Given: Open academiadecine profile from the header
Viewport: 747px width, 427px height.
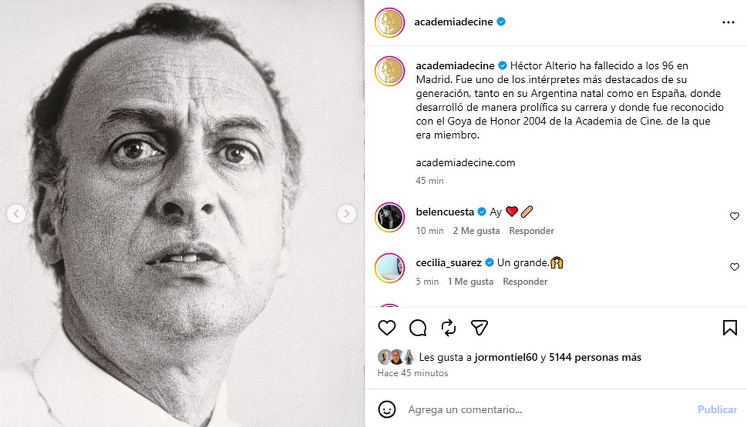Looking at the screenshot, I should tap(453, 22).
